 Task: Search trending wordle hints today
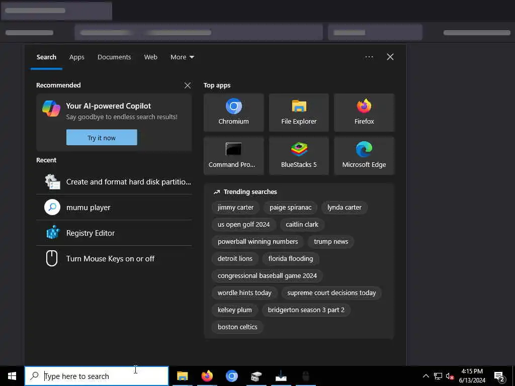(x=244, y=293)
